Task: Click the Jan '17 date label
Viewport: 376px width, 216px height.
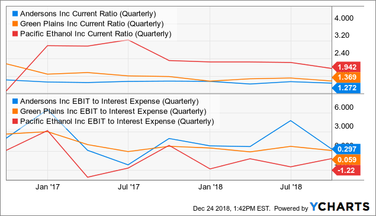Action: point(47,187)
